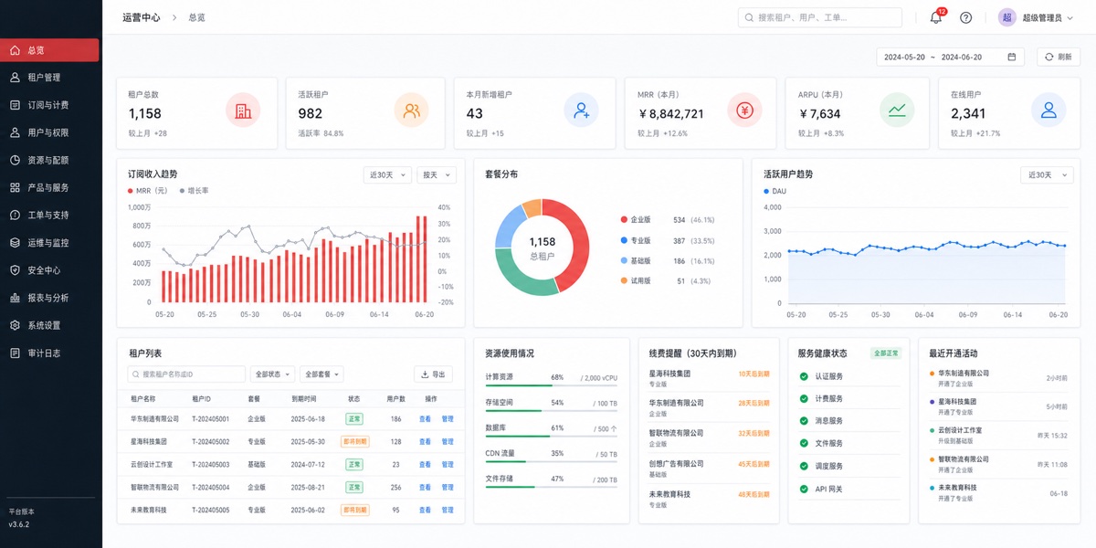
Task: Click 计费服务 green check icon
Action: click(x=804, y=398)
